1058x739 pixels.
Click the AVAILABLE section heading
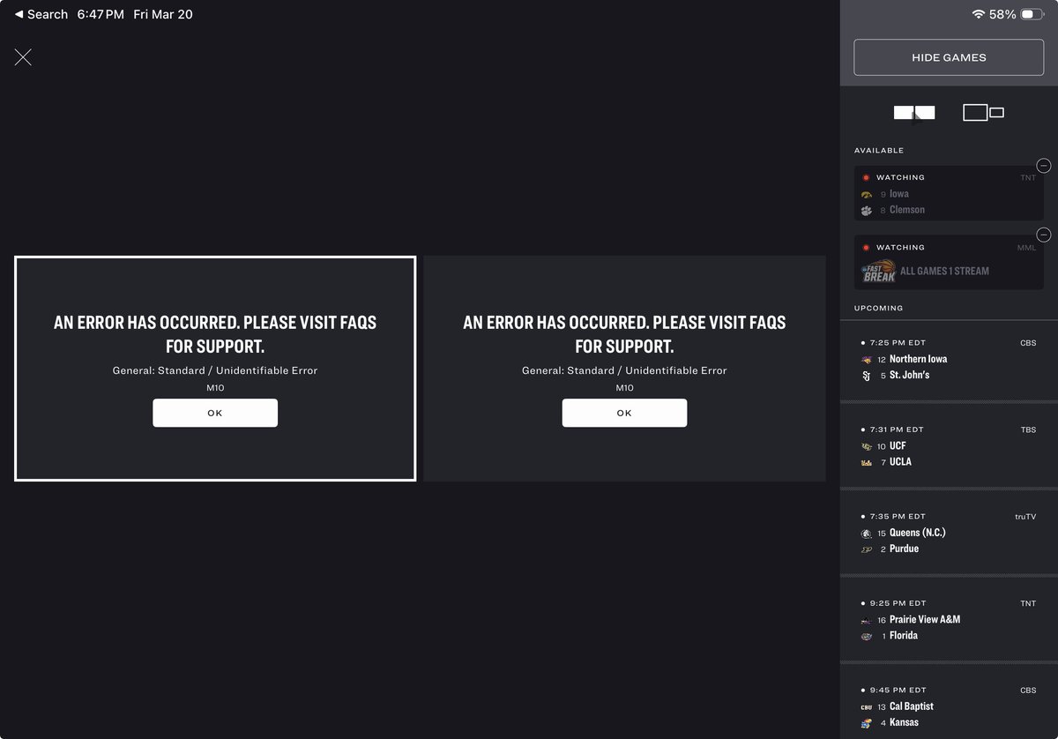(879, 151)
